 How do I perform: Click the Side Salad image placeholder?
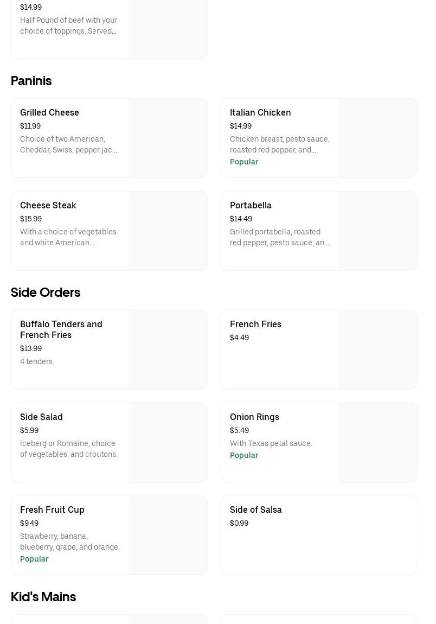click(168, 442)
